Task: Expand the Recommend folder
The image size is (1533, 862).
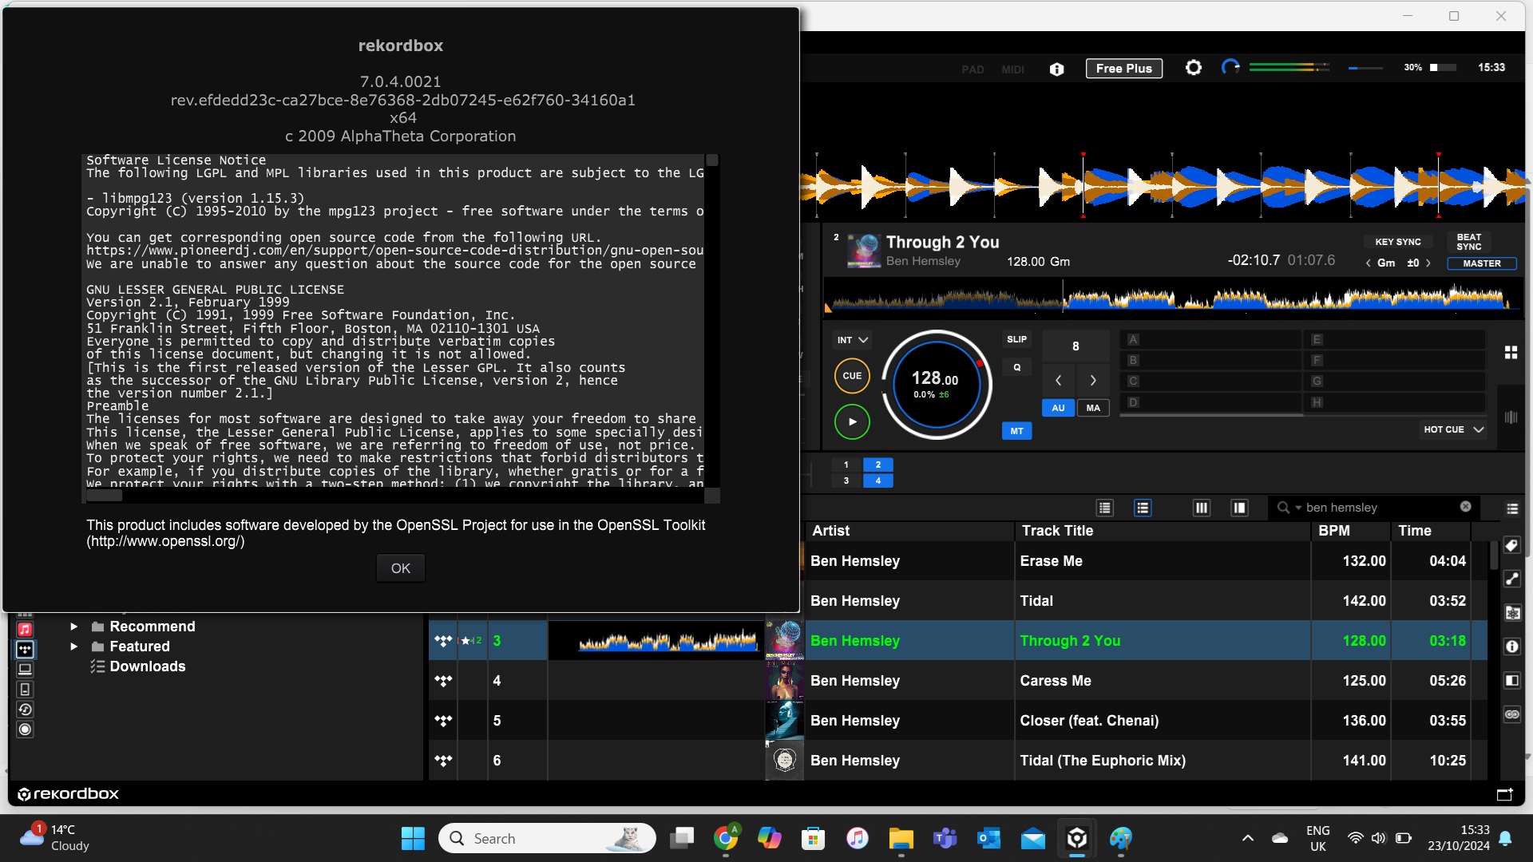Action: click(x=73, y=627)
